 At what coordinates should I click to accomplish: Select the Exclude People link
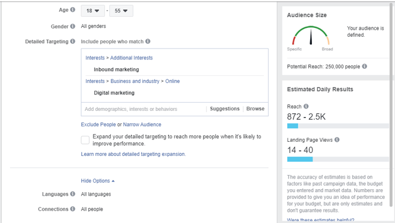(x=98, y=125)
